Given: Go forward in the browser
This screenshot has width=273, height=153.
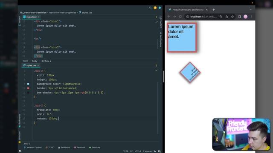Looking at the screenshot, I should (x=174, y=17).
